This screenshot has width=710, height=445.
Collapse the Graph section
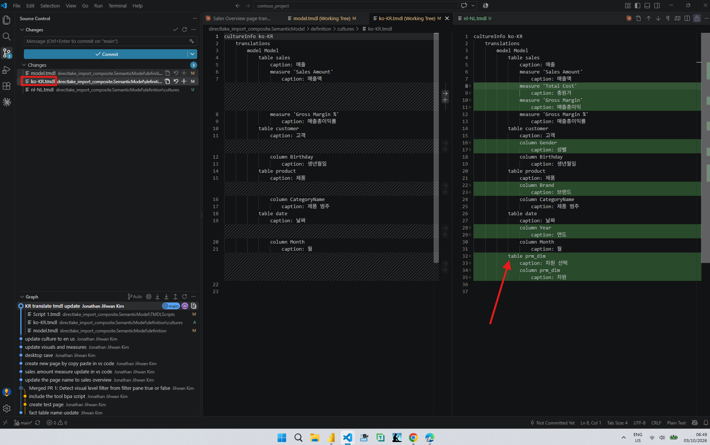[x=22, y=297]
